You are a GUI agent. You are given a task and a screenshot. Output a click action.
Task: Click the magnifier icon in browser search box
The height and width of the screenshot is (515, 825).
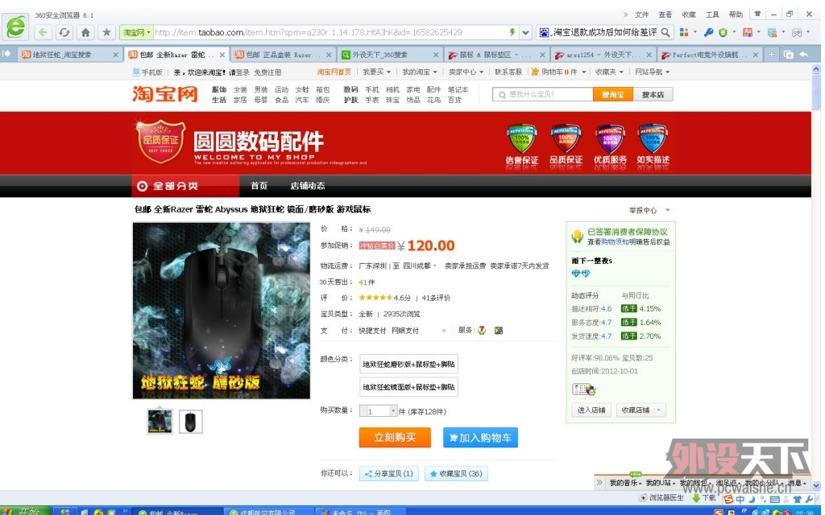[665, 32]
